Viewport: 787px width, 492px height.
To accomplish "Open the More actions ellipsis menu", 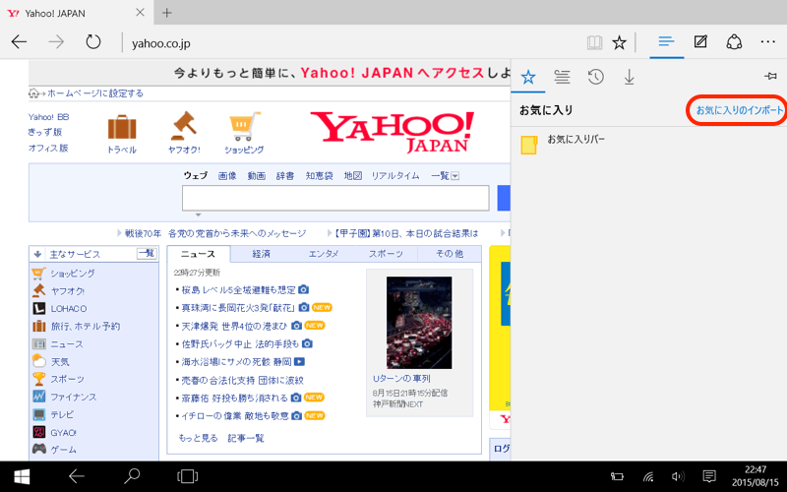I will tap(767, 42).
